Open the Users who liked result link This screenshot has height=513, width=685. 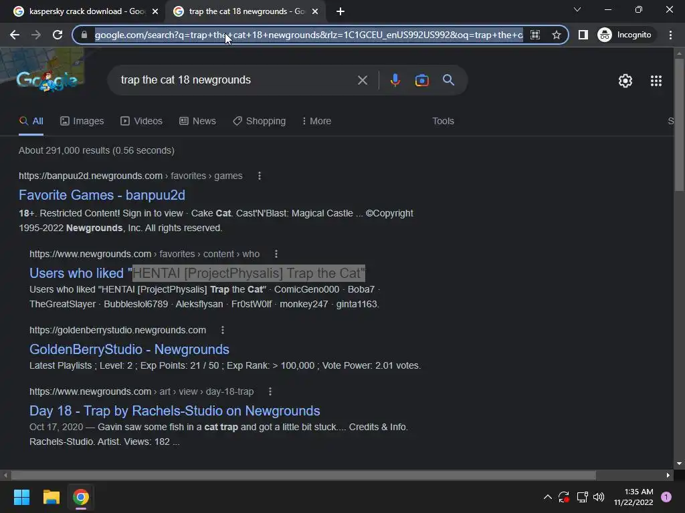(197, 273)
